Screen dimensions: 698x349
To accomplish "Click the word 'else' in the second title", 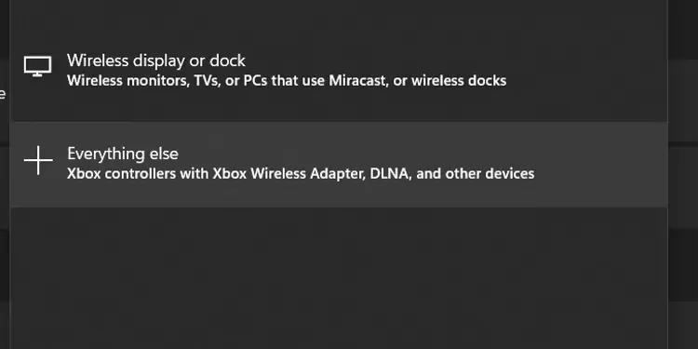I will [x=165, y=154].
